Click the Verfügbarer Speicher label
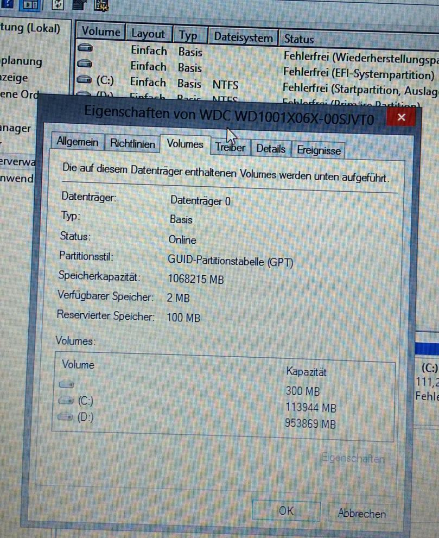Viewport: 439px width, 538px height. tap(105, 296)
